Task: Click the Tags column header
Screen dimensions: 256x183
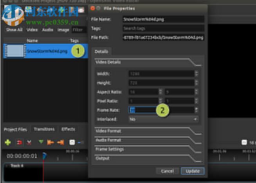Action: click(74, 41)
